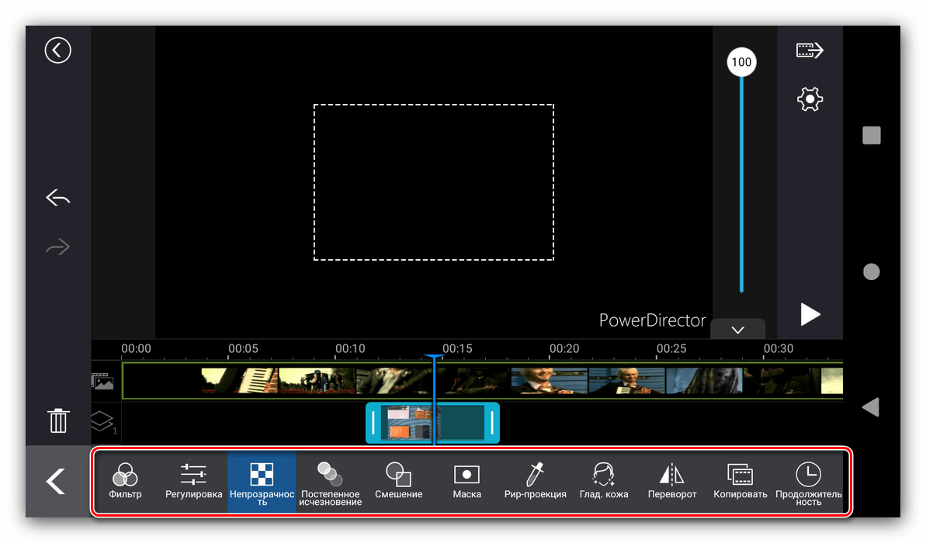Open the Рир-проекция chroma key tool
The image size is (926, 543).
coord(535,481)
